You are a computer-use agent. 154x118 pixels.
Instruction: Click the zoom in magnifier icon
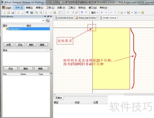(37, 13)
